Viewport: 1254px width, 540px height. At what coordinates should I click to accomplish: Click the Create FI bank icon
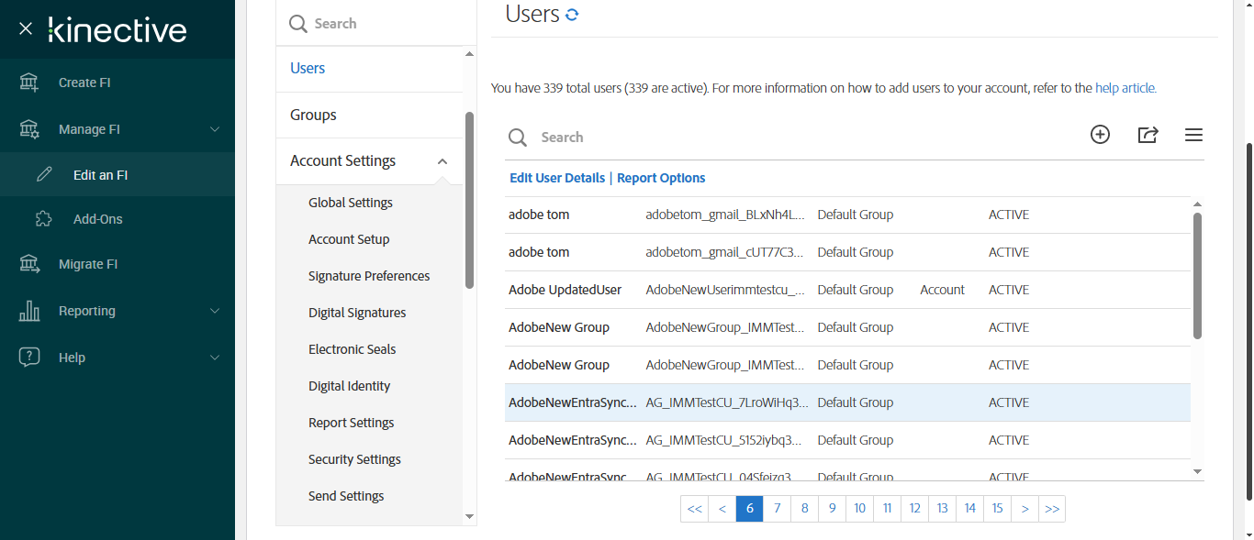pyautogui.click(x=29, y=83)
